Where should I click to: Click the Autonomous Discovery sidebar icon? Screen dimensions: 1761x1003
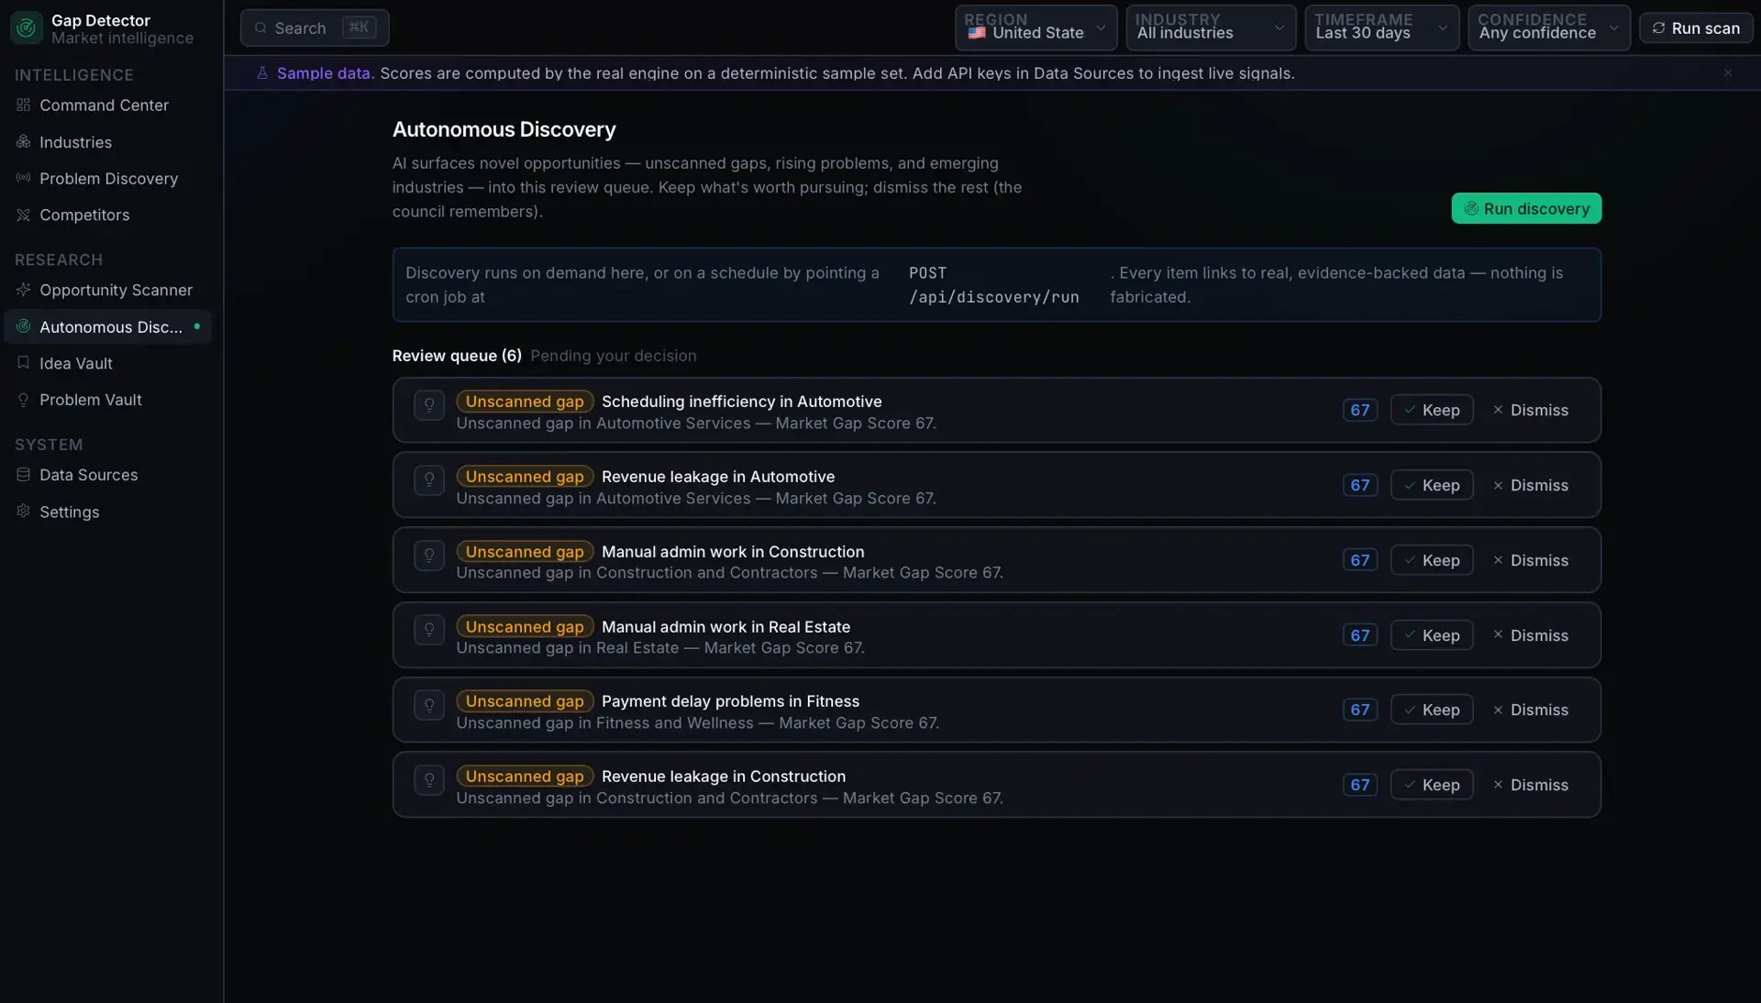[23, 326]
